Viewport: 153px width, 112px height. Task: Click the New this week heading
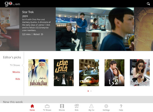pyautogui.click(x=13, y=102)
